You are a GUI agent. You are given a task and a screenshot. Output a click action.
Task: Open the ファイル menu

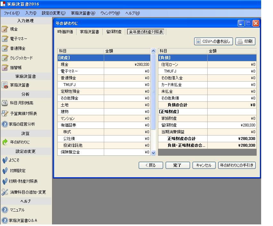[12, 13]
